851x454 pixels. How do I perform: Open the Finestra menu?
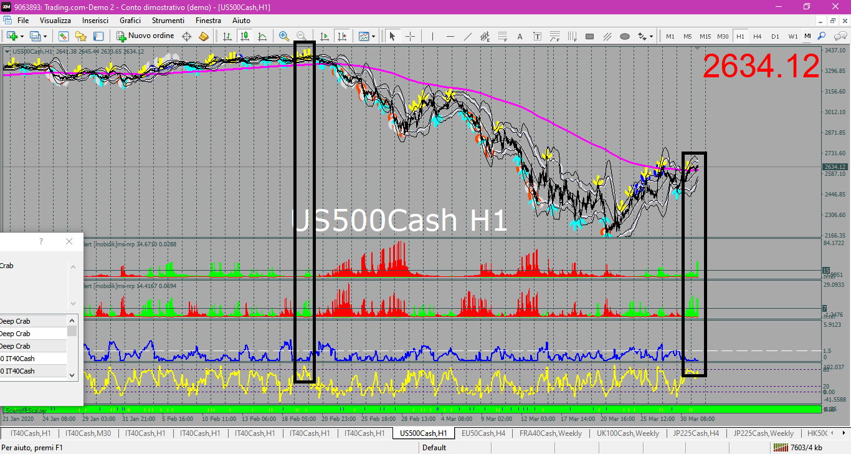(x=208, y=21)
